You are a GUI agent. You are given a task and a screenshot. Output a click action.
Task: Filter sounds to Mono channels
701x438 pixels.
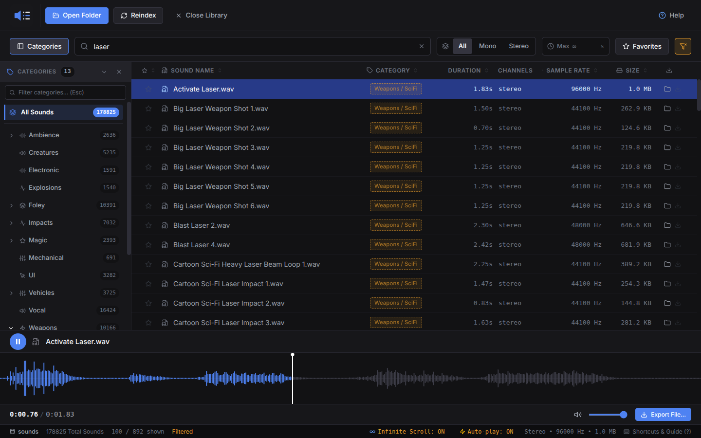(x=487, y=46)
